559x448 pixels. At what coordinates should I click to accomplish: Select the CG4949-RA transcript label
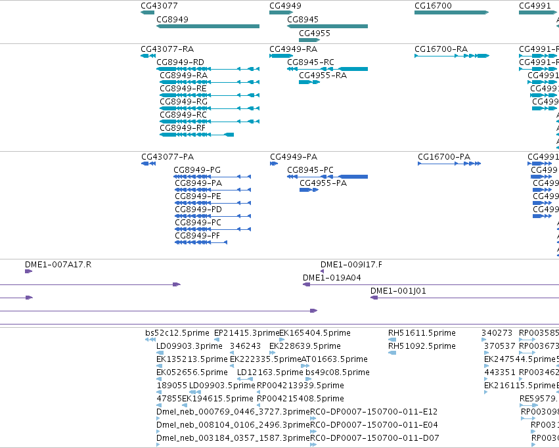point(293,49)
